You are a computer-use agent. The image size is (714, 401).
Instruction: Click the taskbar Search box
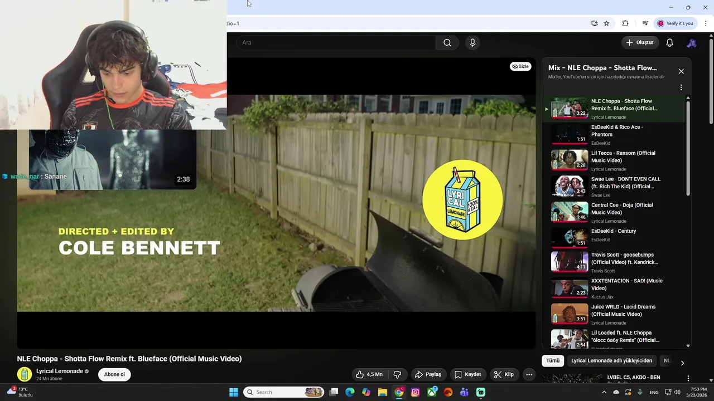283,392
